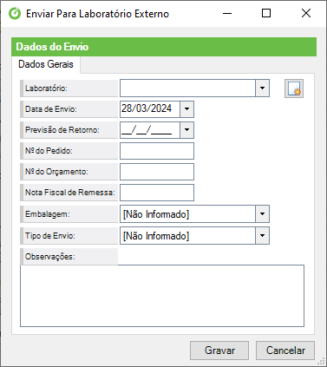Click the Nota Fiscal de Remessa field

tap(157, 193)
